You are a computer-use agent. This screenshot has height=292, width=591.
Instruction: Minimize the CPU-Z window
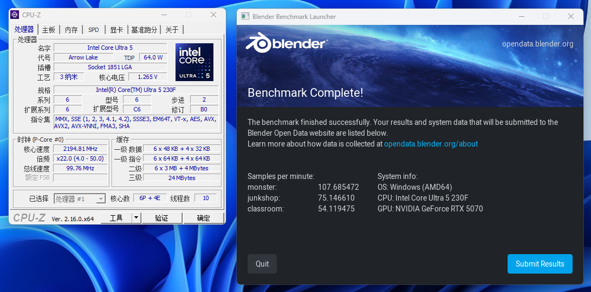[164, 15]
